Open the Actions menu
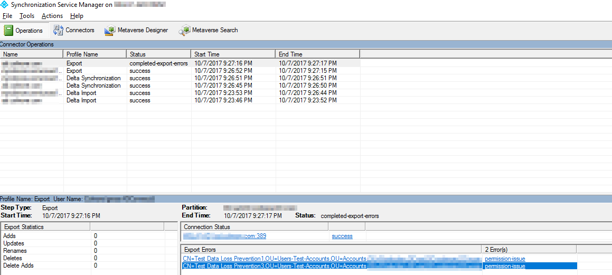This screenshot has height=275, width=612. [x=52, y=16]
